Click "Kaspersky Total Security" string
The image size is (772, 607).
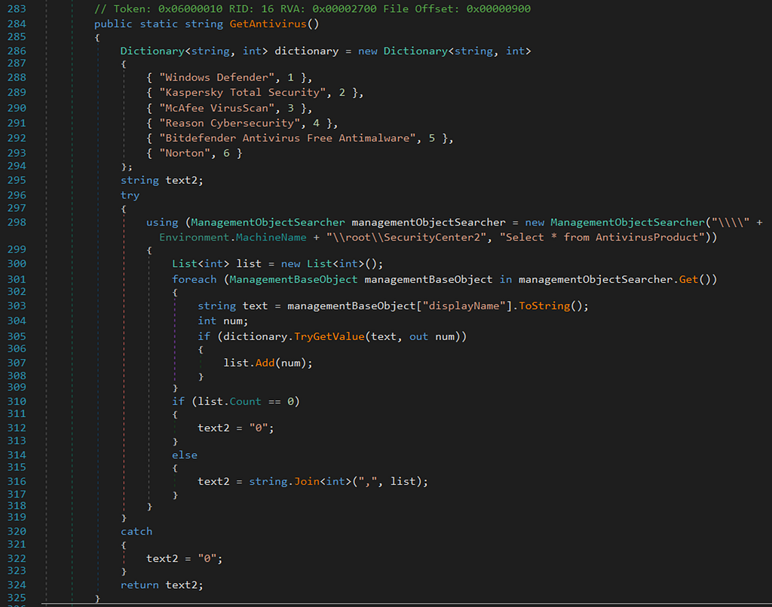point(242,93)
